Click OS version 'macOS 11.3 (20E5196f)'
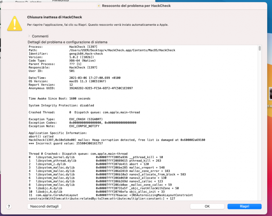Image resolution: width=272 pixels, height=216 pixels. tap(88, 81)
